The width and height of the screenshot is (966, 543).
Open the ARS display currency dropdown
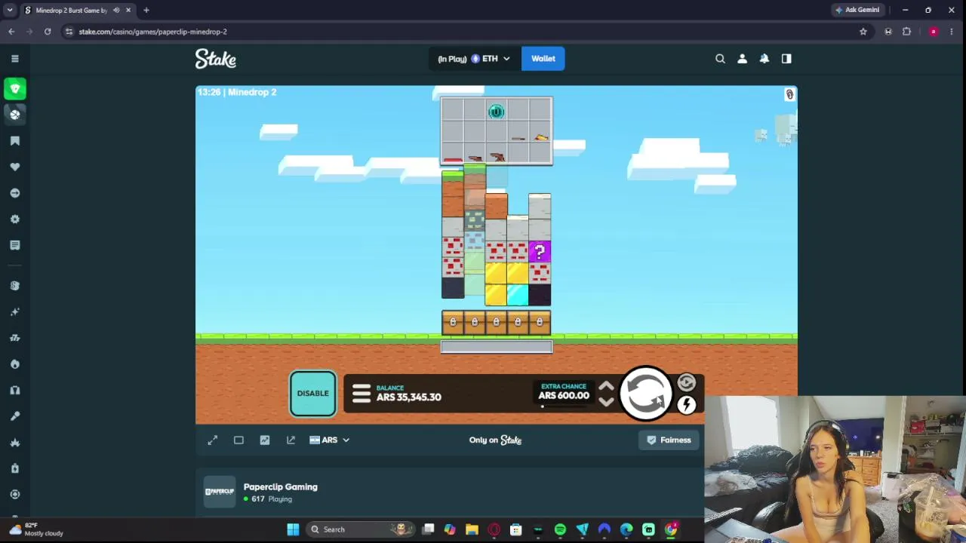click(330, 440)
